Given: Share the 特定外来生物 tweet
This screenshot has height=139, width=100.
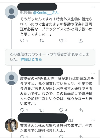Looking at the screenshot, I should point(80,41).
